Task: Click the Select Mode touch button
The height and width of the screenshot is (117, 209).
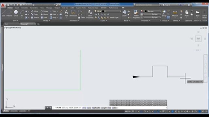Action: [204, 14]
